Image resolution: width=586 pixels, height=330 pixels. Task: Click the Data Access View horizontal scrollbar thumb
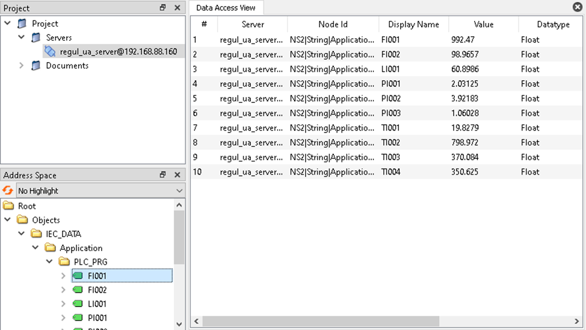coord(321,321)
